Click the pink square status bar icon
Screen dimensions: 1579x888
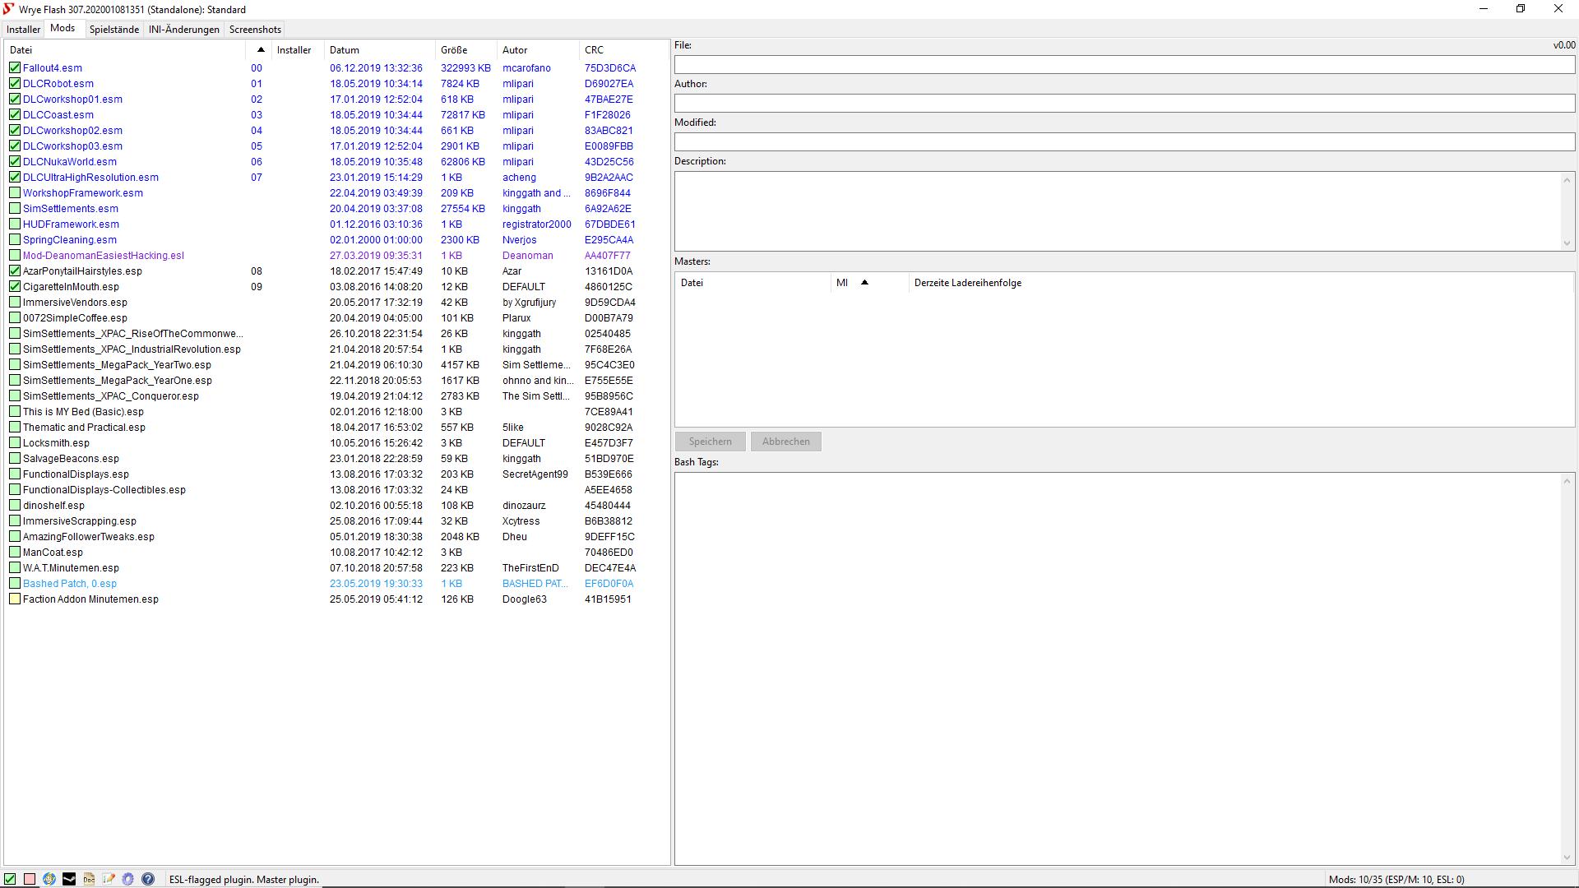(30, 879)
